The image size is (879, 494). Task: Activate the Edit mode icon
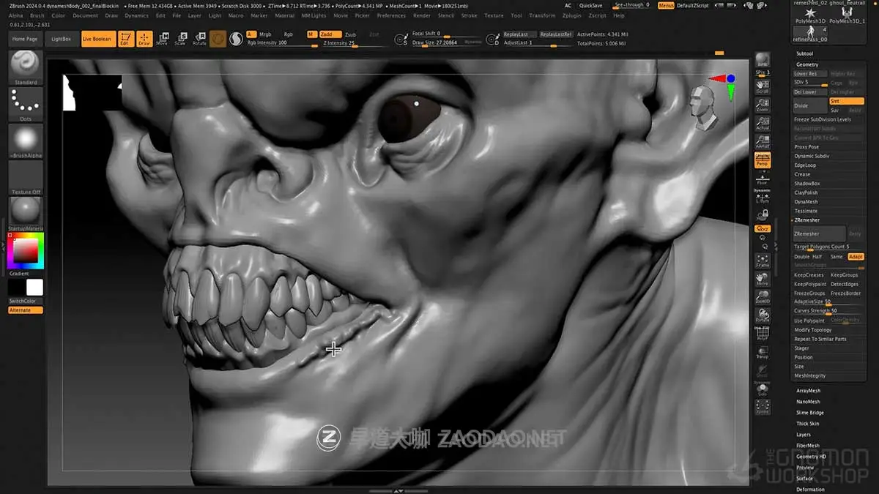(125, 39)
